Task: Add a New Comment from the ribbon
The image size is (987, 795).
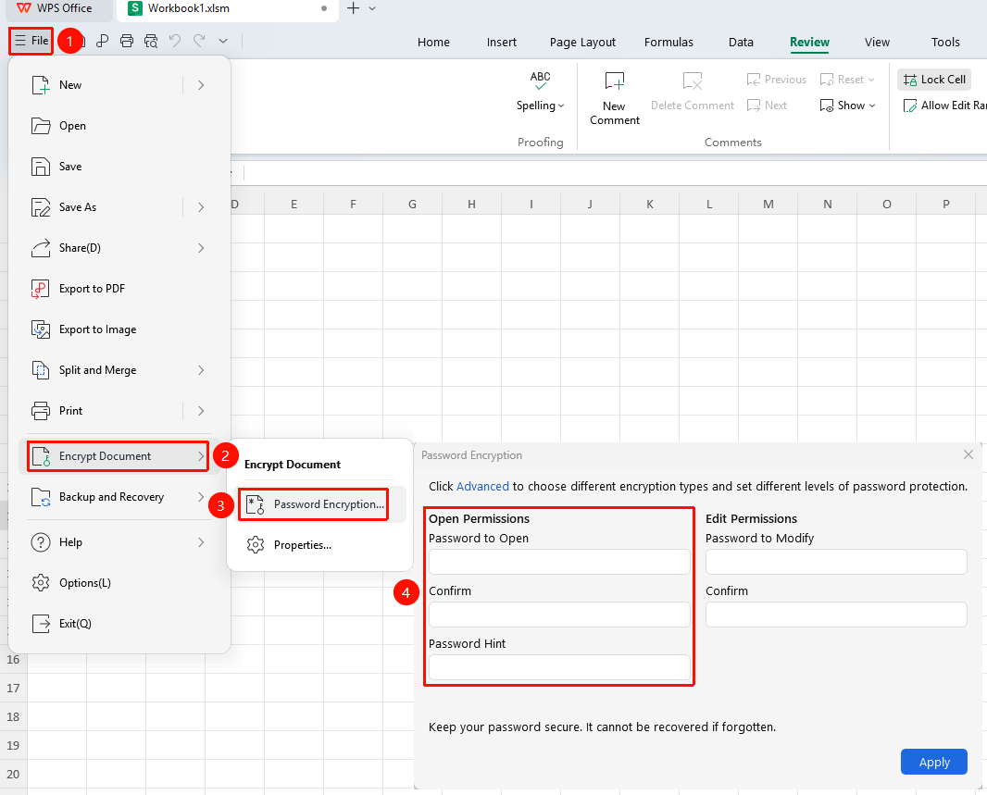Action: tap(615, 98)
